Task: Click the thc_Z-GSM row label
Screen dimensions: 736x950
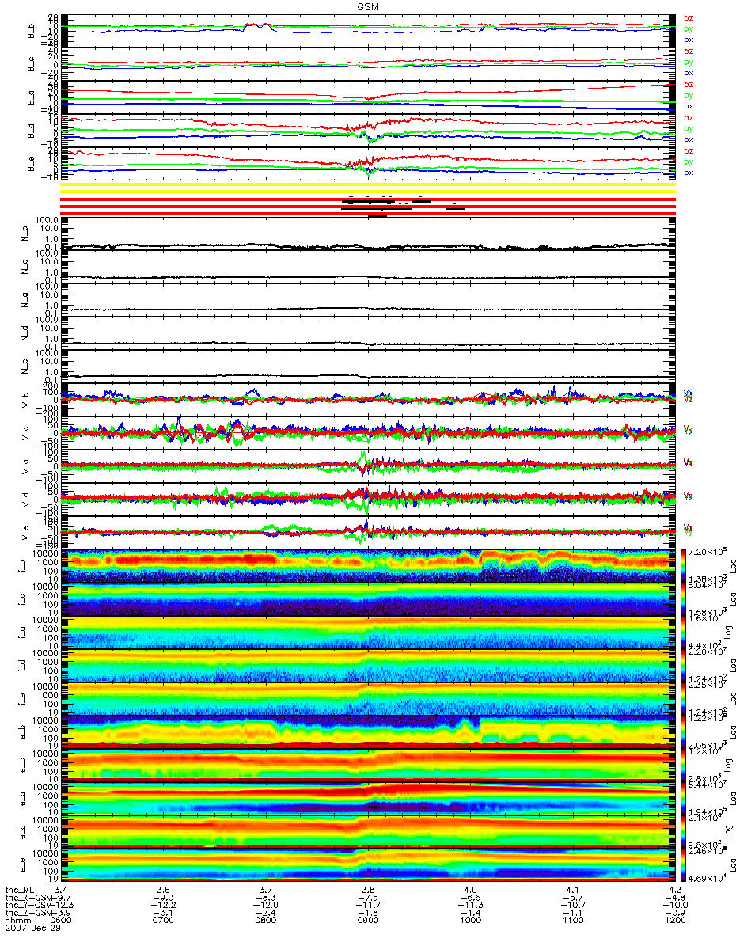Action: (27, 913)
